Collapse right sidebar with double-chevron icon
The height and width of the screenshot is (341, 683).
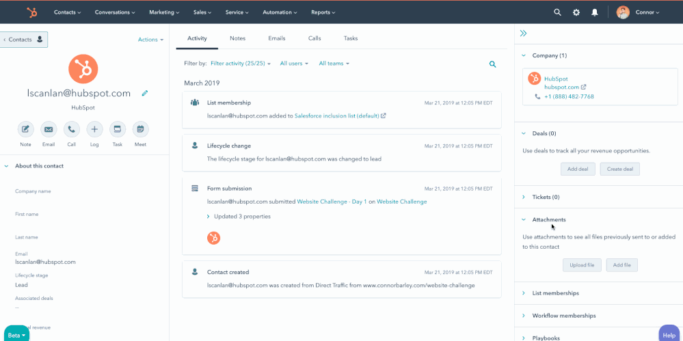point(524,33)
